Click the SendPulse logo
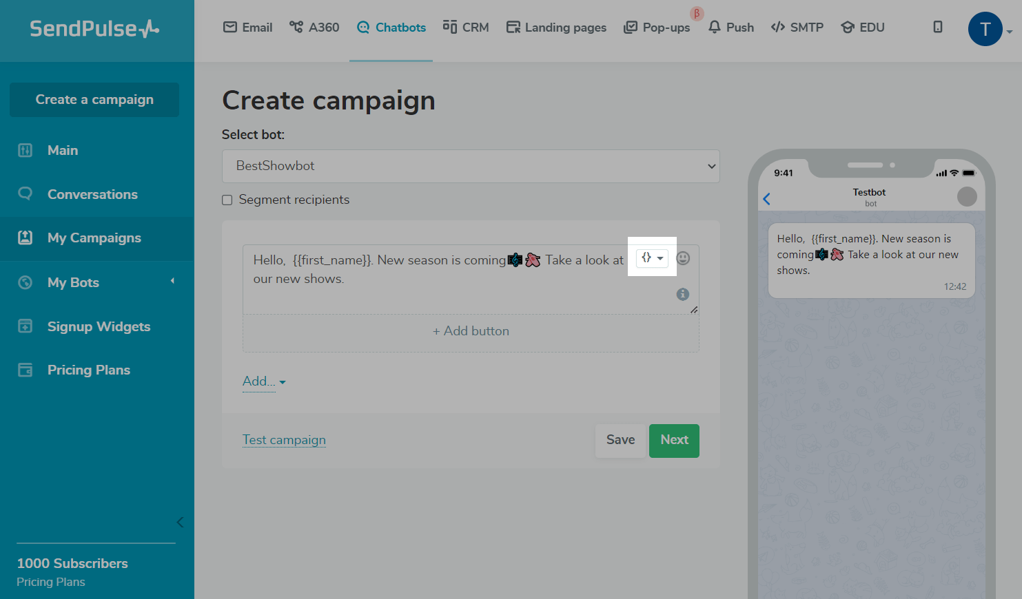The width and height of the screenshot is (1022, 599). [x=94, y=29]
